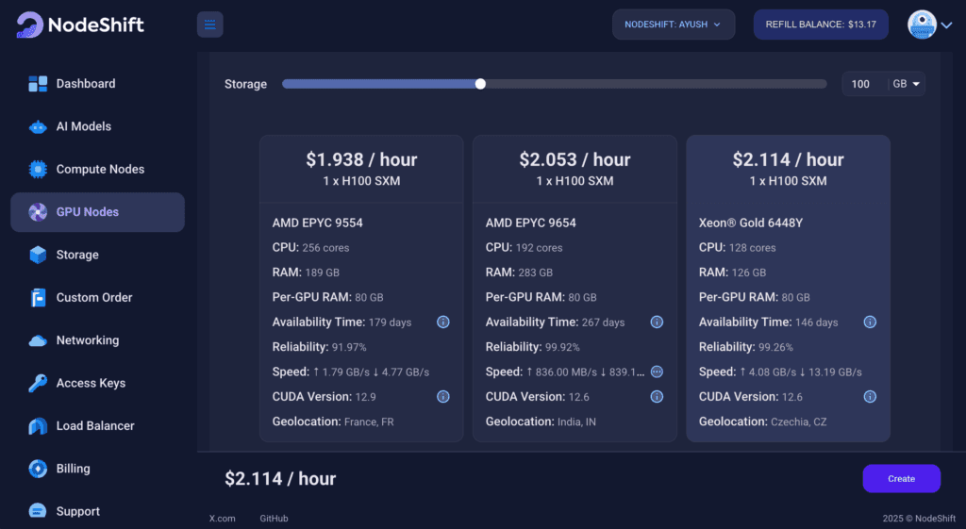Image resolution: width=966 pixels, height=529 pixels.
Task: Click the NodeShift logo icon
Action: click(x=29, y=25)
